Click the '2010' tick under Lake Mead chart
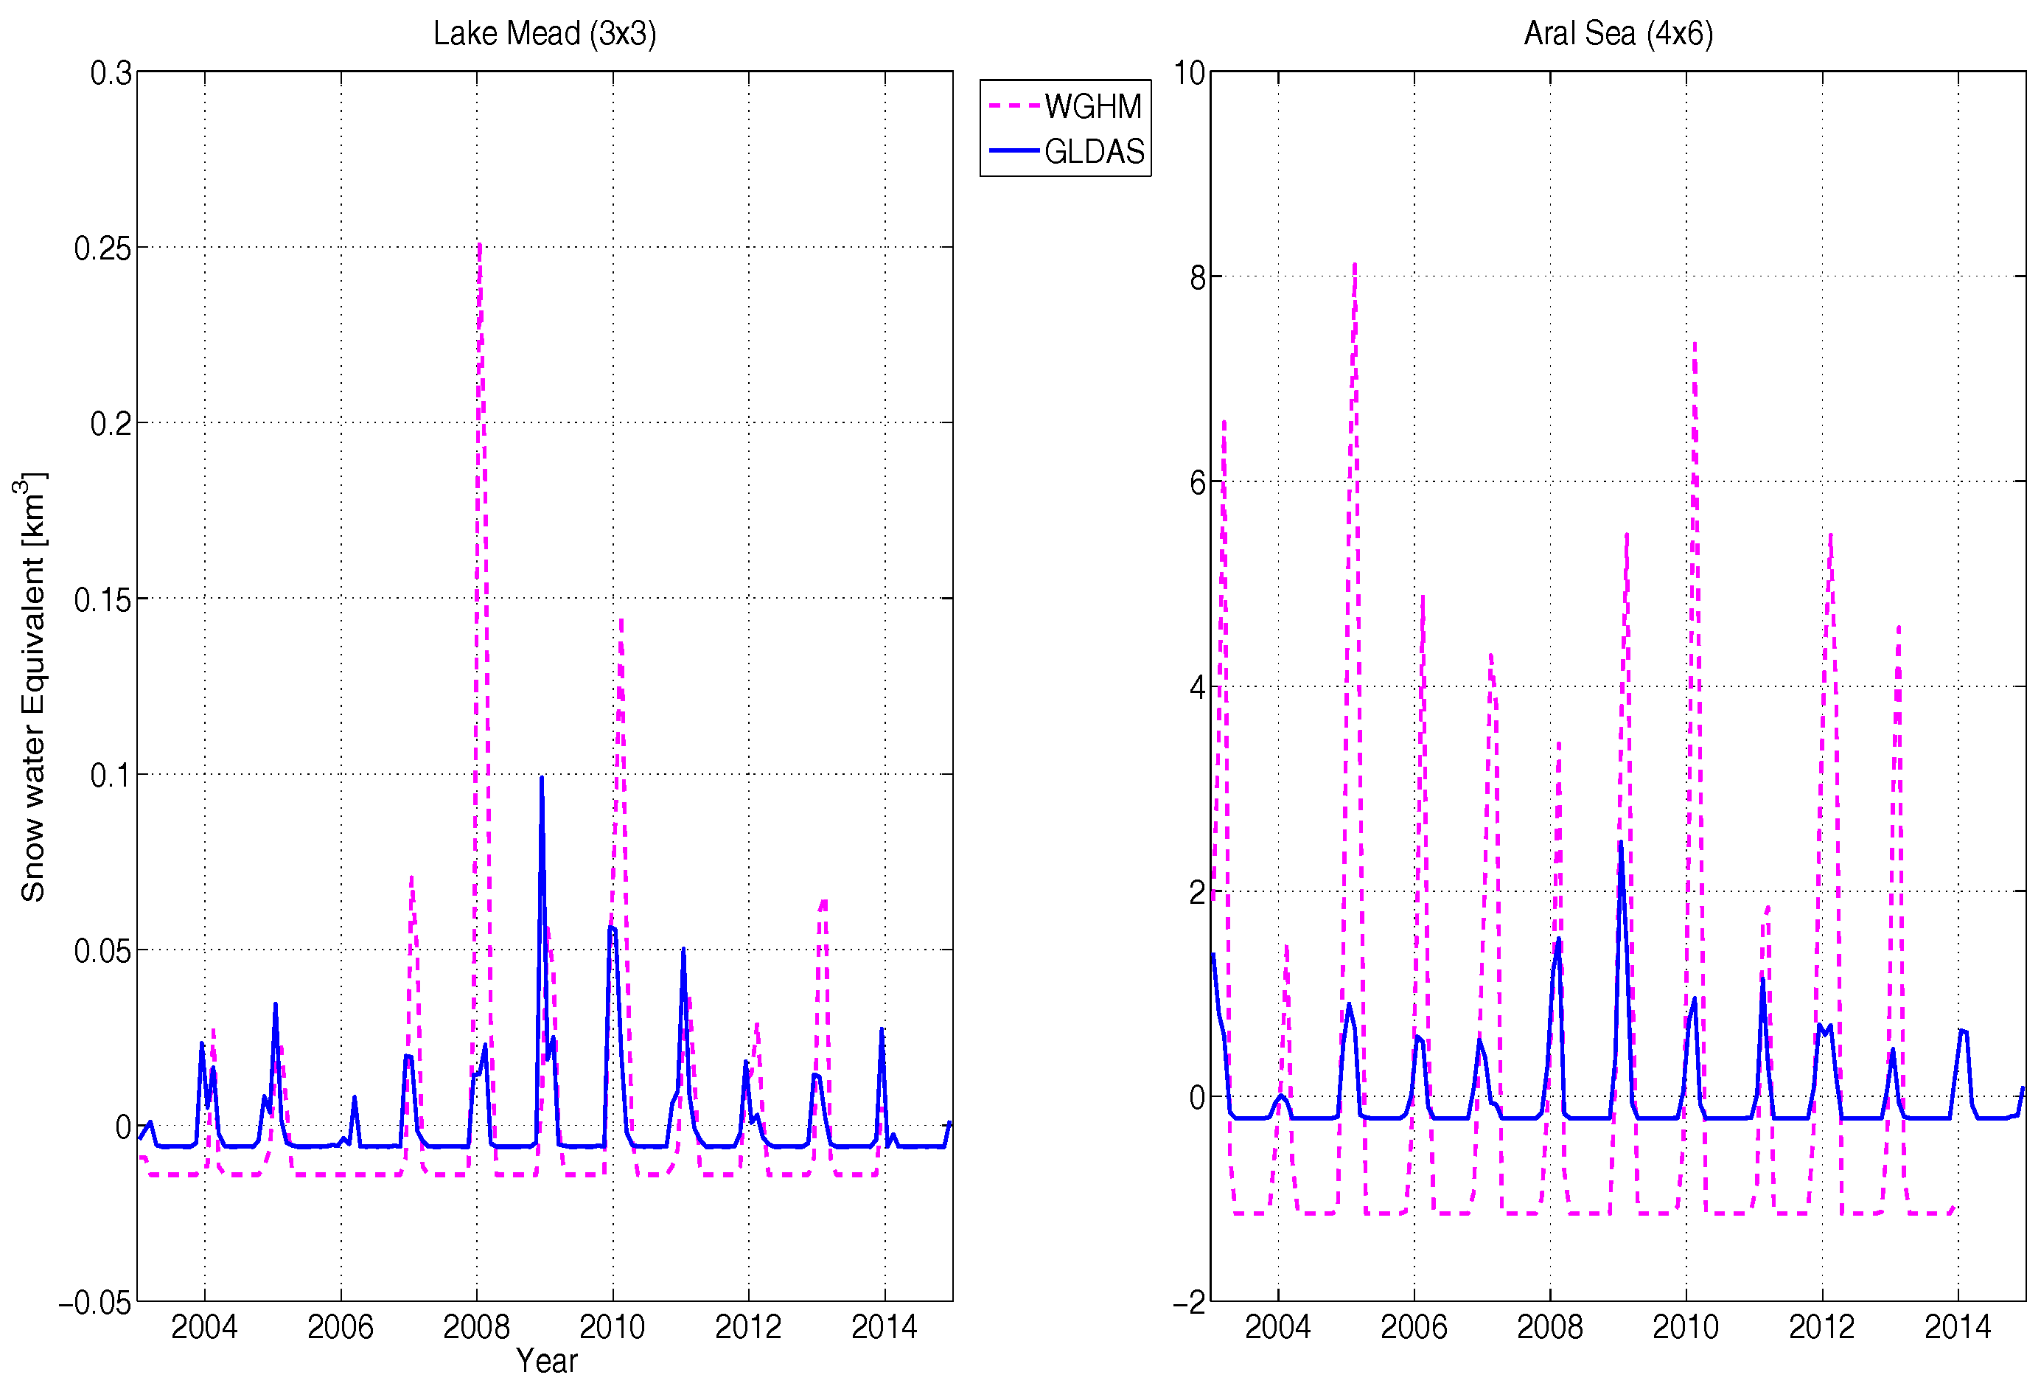The width and height of the screenshot is (2041, 1386). (x=613, y=1326)
